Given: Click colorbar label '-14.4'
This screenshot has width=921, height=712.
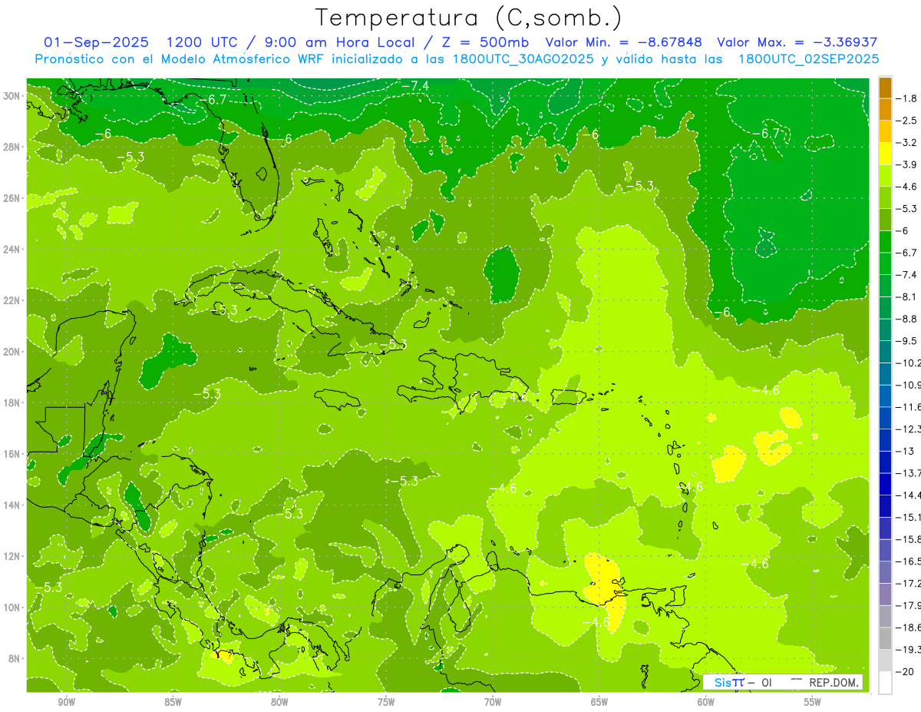Looking at the screenshot, I should coord(909,495).
